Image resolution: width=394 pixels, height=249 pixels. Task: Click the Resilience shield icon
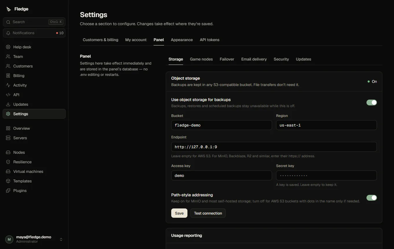[x=8, y=162]
